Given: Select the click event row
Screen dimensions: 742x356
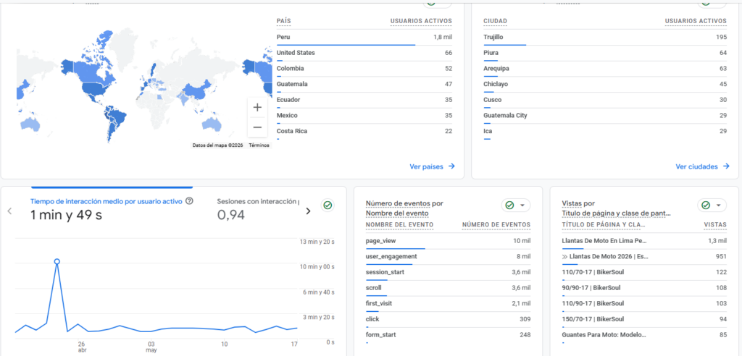Looking at the screenshot, I should click(448, 319).
